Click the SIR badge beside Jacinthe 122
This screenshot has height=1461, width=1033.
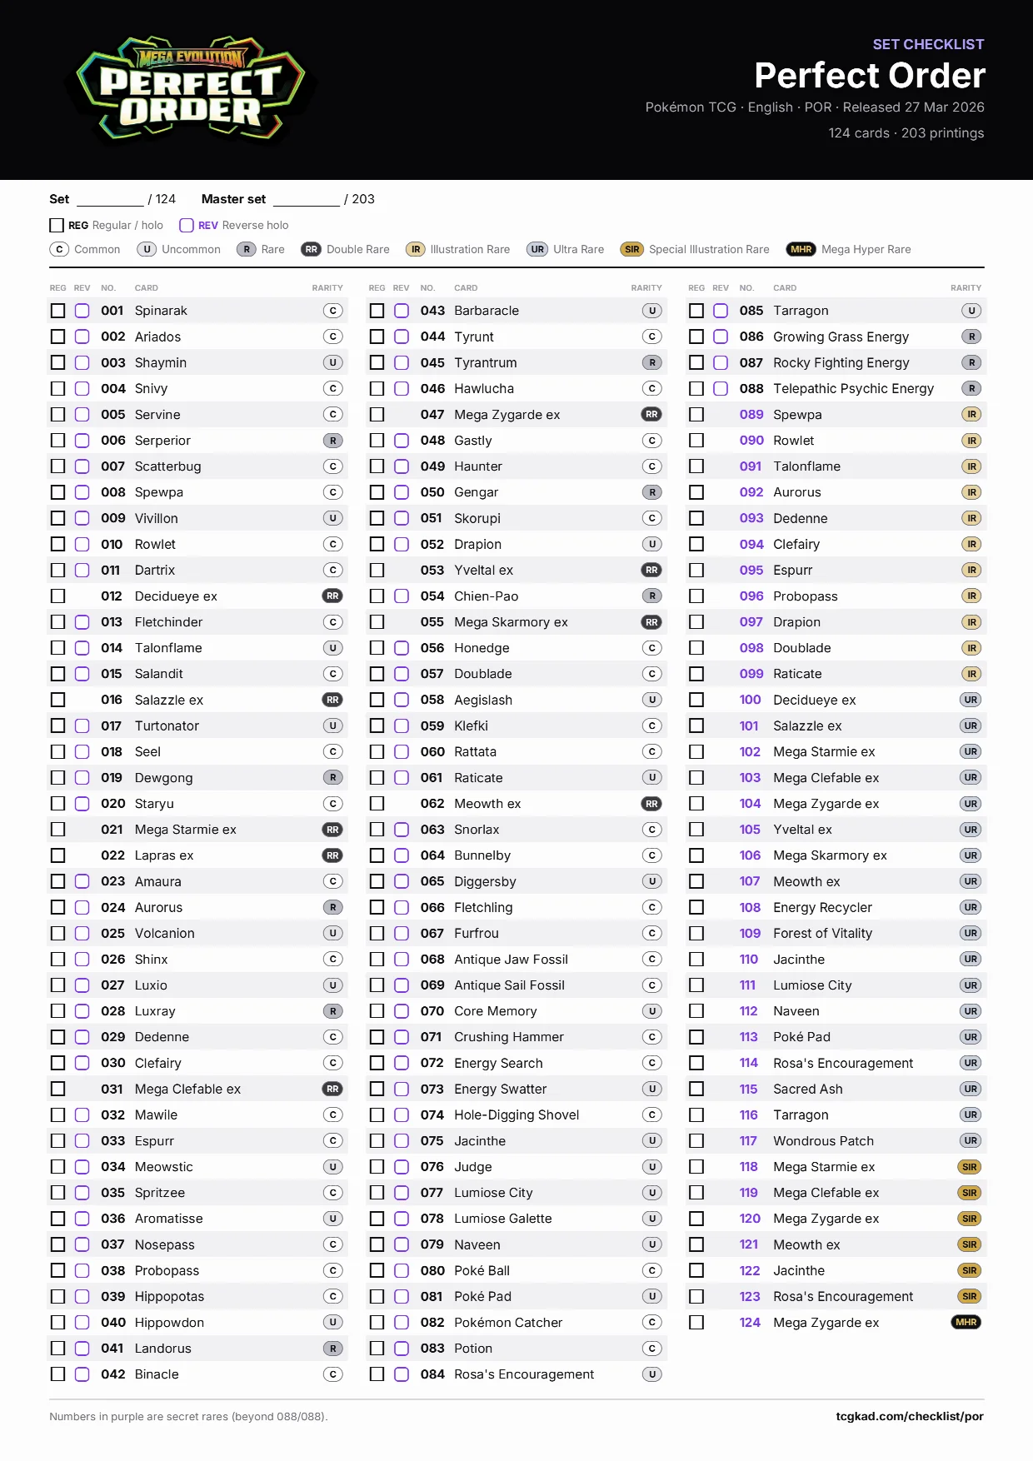(969, 1270)
